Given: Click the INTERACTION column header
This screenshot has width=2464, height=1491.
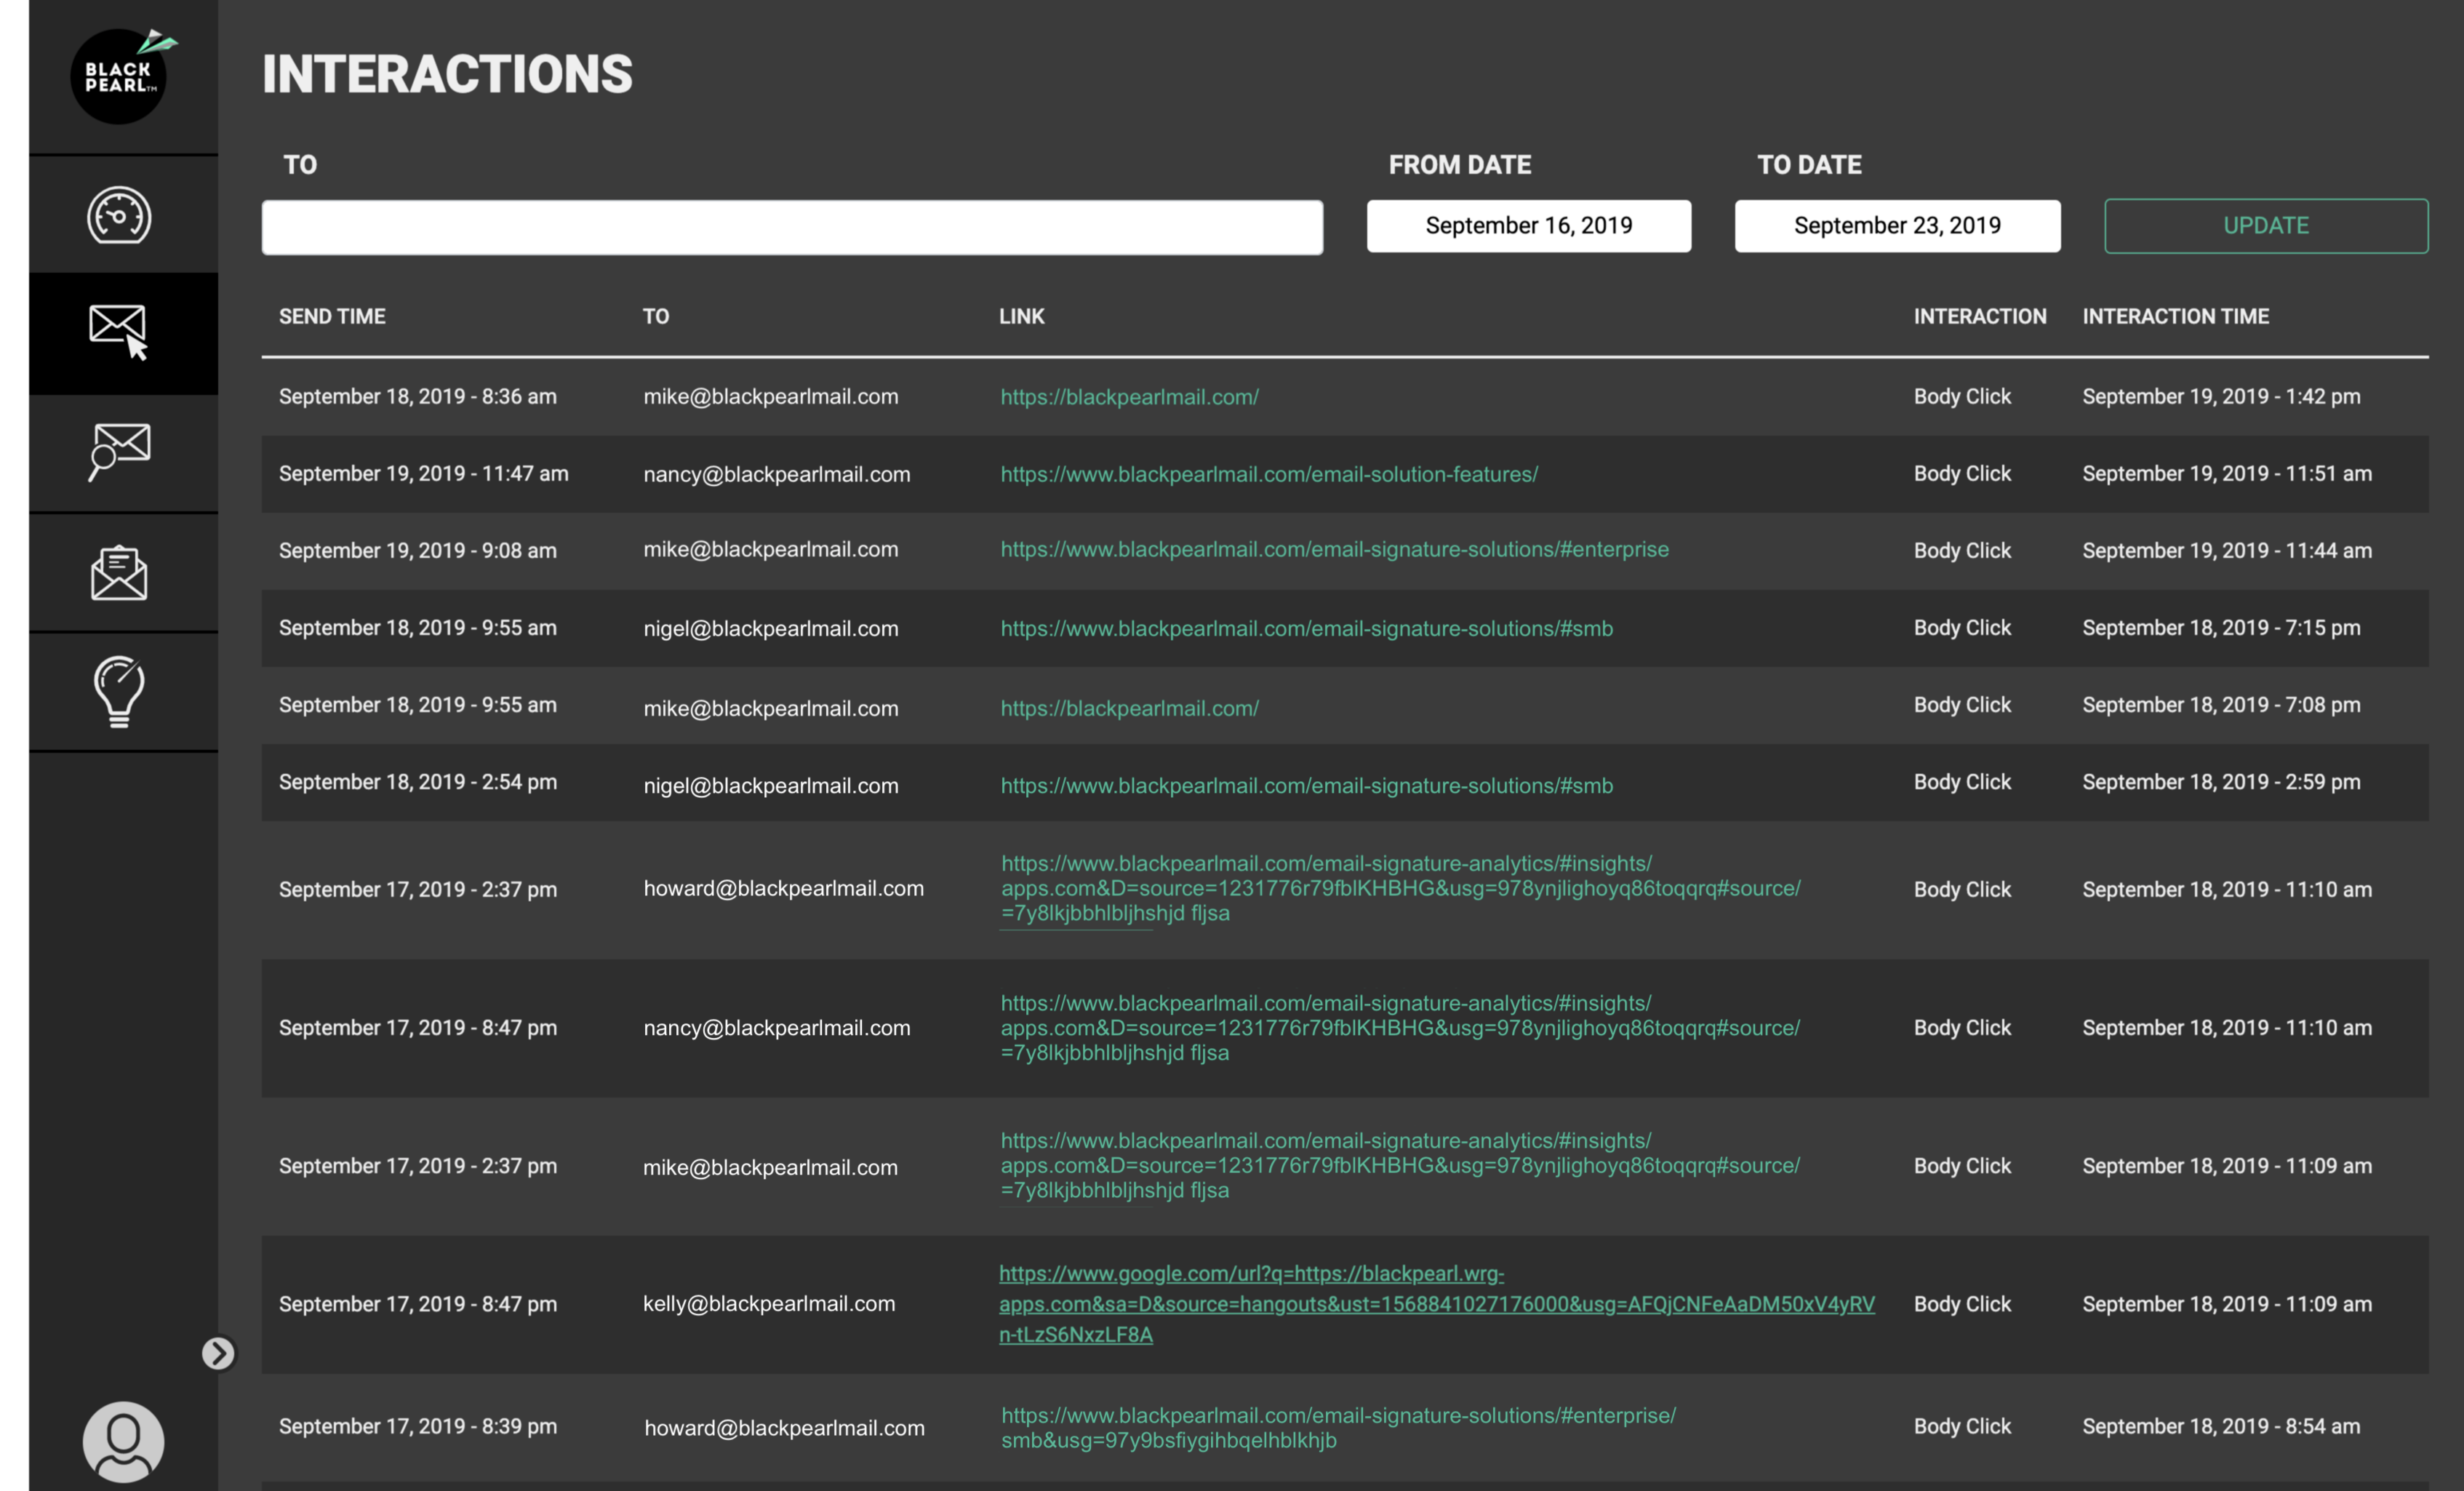Looking at the screenshot, I should pyautogui.click(x=1979, y=317).
